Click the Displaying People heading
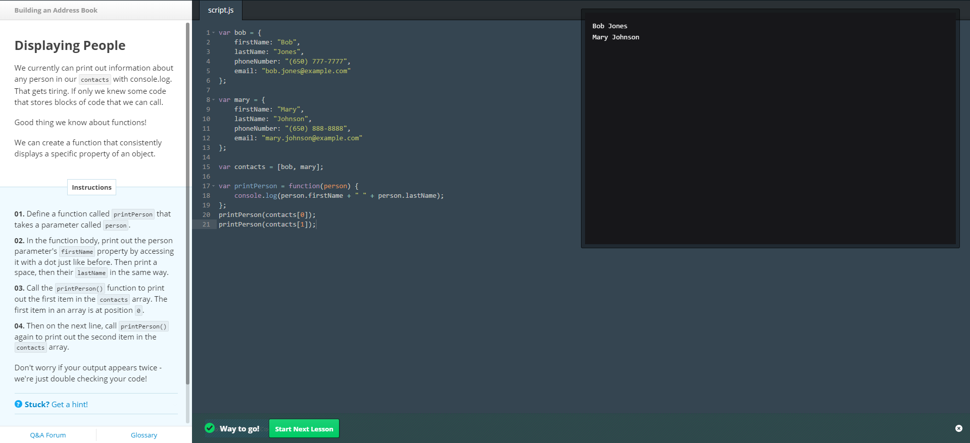 coord(70,45)
